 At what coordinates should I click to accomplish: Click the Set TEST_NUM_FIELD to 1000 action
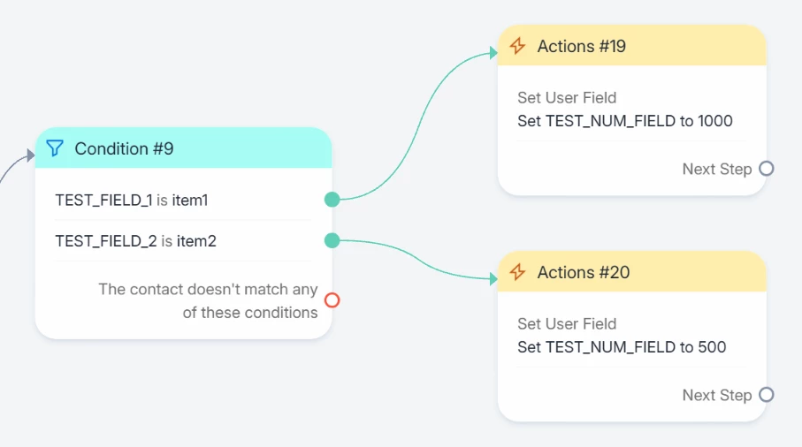click(624, 121)
